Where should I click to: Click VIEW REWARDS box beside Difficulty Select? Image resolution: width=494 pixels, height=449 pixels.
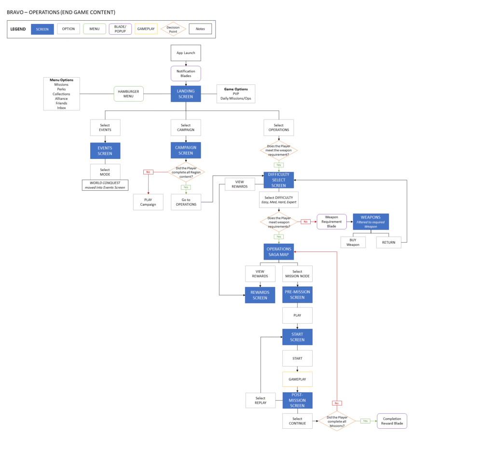tap(239, 184)
